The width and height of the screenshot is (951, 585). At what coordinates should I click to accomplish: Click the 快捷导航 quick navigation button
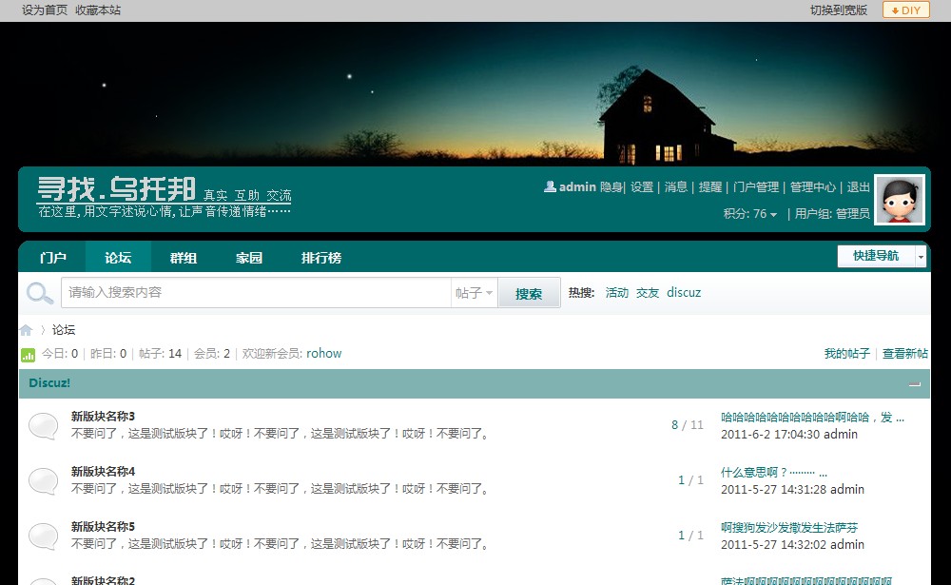(876, 256)
